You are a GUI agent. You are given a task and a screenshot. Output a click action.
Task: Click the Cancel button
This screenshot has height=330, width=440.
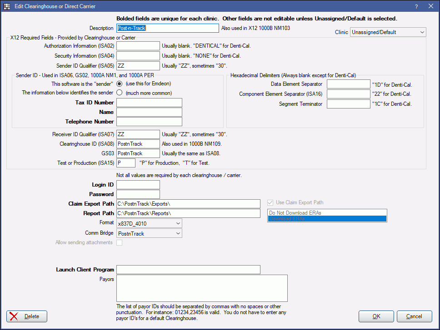click(414, 316)
